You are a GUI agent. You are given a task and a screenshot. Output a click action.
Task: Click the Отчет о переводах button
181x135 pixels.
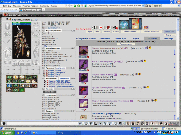[x=151, y=31]
